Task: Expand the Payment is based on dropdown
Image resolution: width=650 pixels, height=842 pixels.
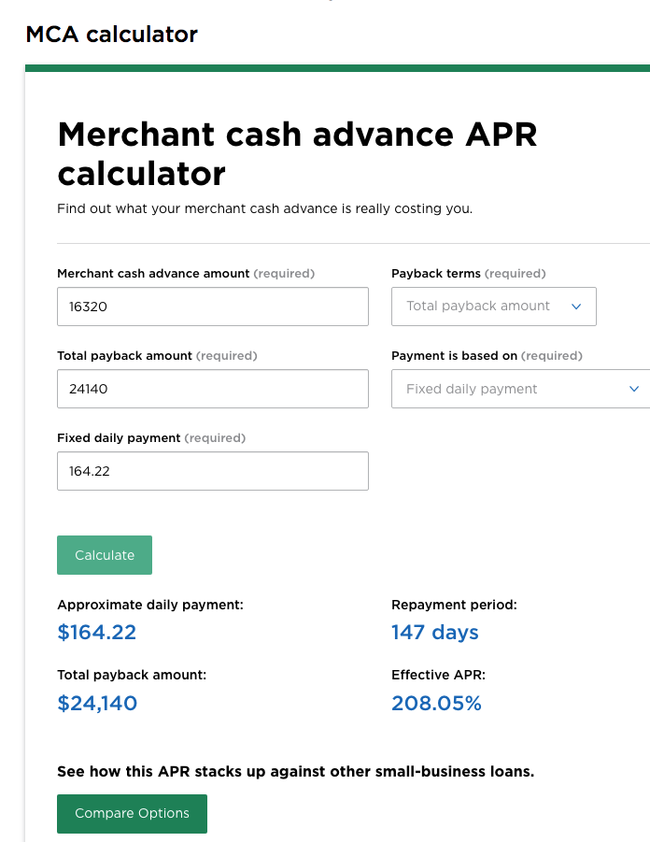Action: pos(521,389)
